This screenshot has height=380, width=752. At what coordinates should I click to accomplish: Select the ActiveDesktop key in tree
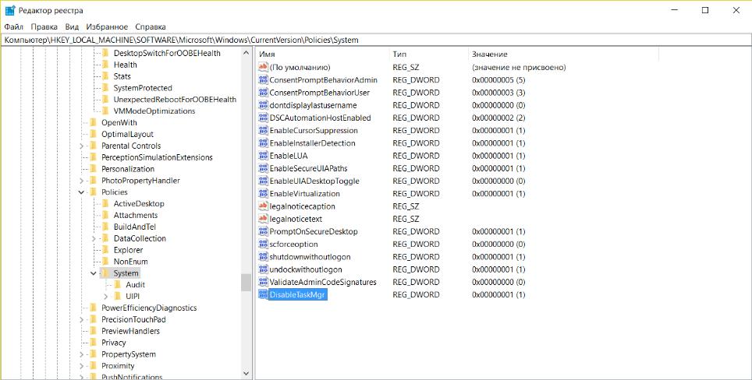(x=139, y=203)
